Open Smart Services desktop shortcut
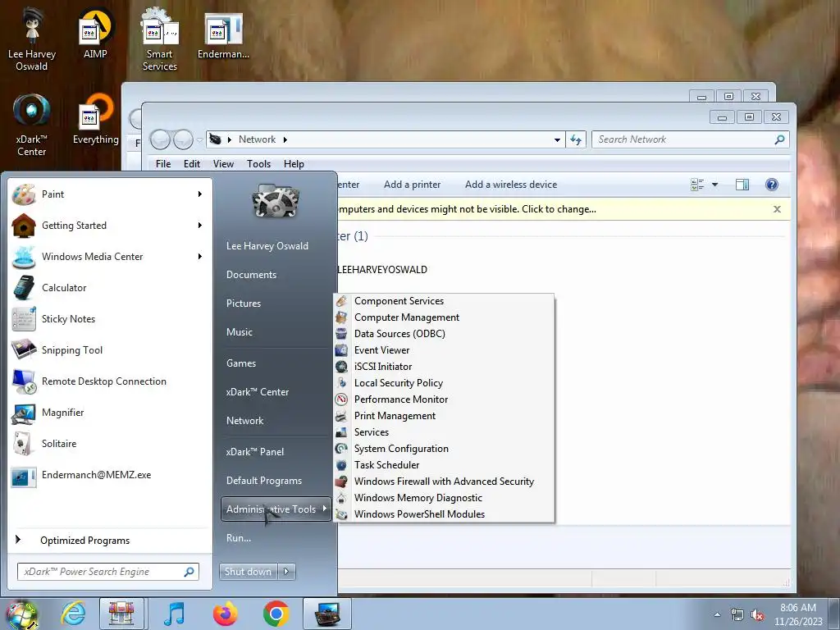The width and height of the screenshot is (840, 630). click(x=160, y=40)
